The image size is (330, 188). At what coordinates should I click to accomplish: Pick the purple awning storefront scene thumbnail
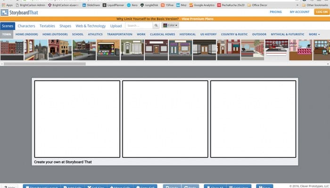tap(181, 50)
